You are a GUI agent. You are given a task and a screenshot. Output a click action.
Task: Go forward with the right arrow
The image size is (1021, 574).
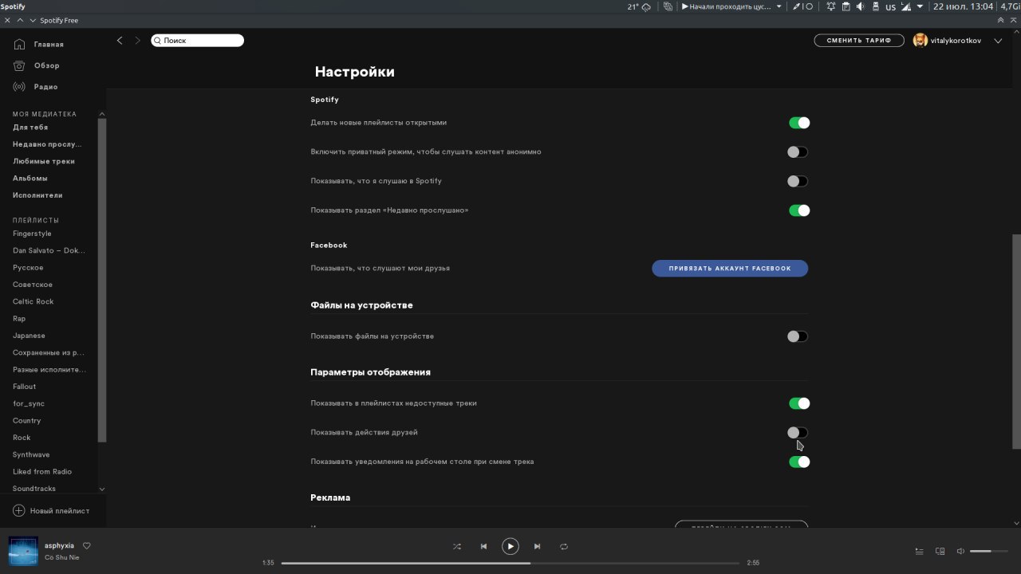point(137,41)
